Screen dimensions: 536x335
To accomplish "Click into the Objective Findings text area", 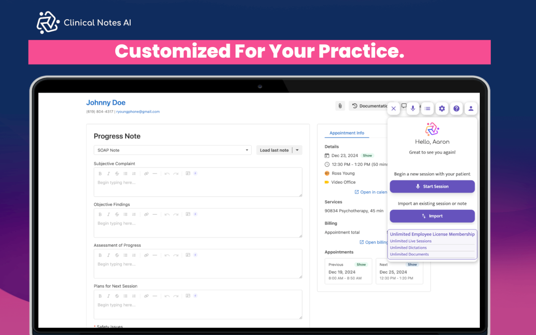I will coord(198,227).
